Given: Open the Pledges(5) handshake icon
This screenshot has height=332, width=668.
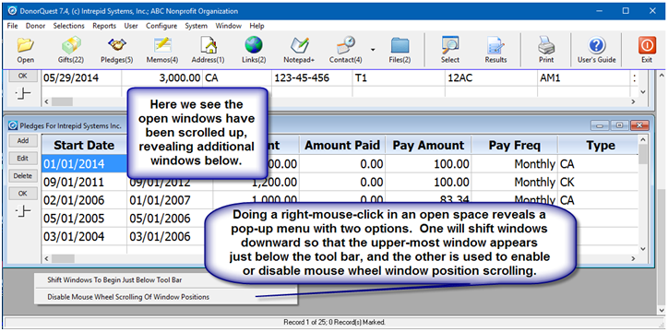Looking at the screenshot, I should pos(117,50).
